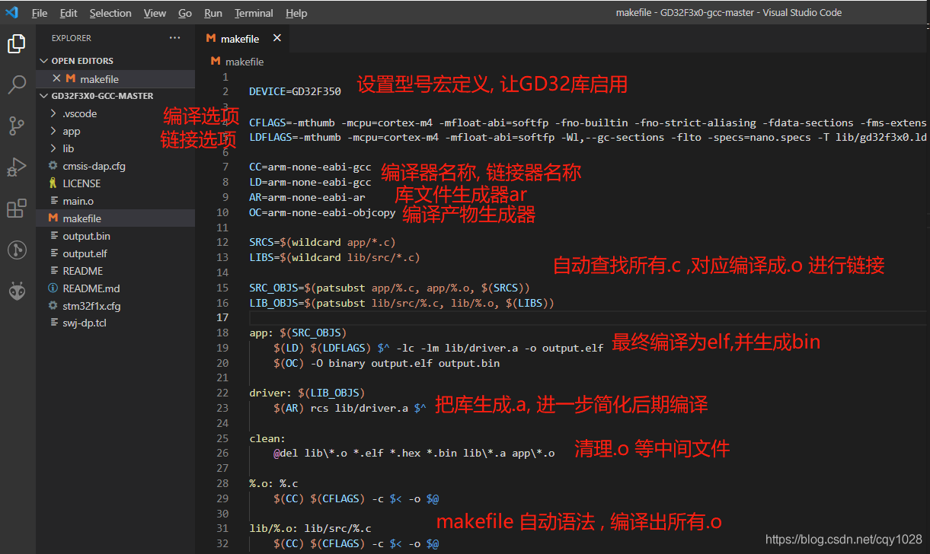Open the File menu
The image size is (930, 554).
coord(40,13)
